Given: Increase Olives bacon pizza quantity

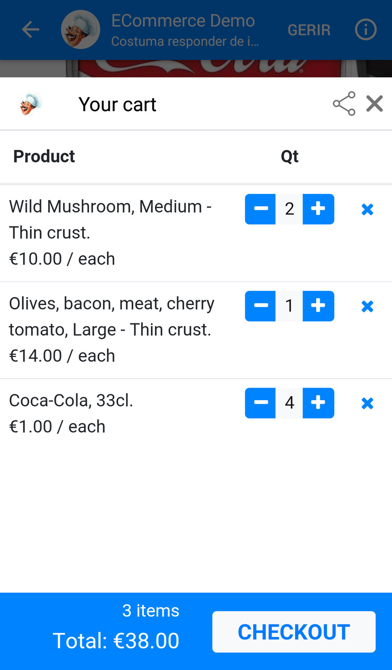Looking at the screenshot, I should tap(318, 306).
